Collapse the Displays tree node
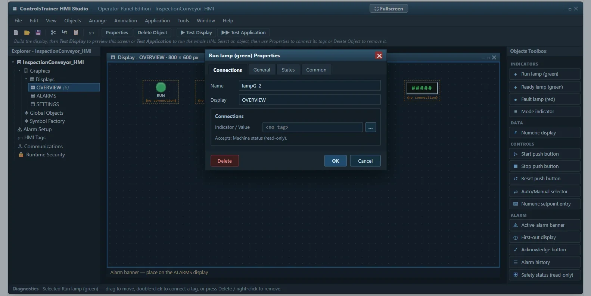Viewport: 591px width, 296px height. click(26, 79)
